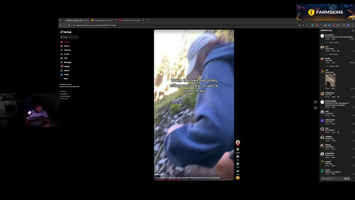Open Messages in the sidebar
Viewport: 355px width, 200px height.
point(66,62)
